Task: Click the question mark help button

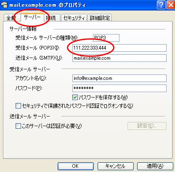Action: coord(161,5)
